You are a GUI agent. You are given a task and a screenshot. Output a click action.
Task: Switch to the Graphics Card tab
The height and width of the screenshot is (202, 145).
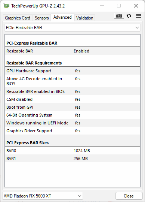18,18
